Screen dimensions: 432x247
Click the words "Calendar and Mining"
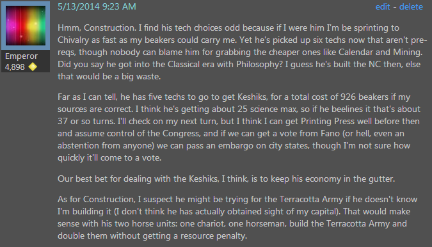coord(380,52)
